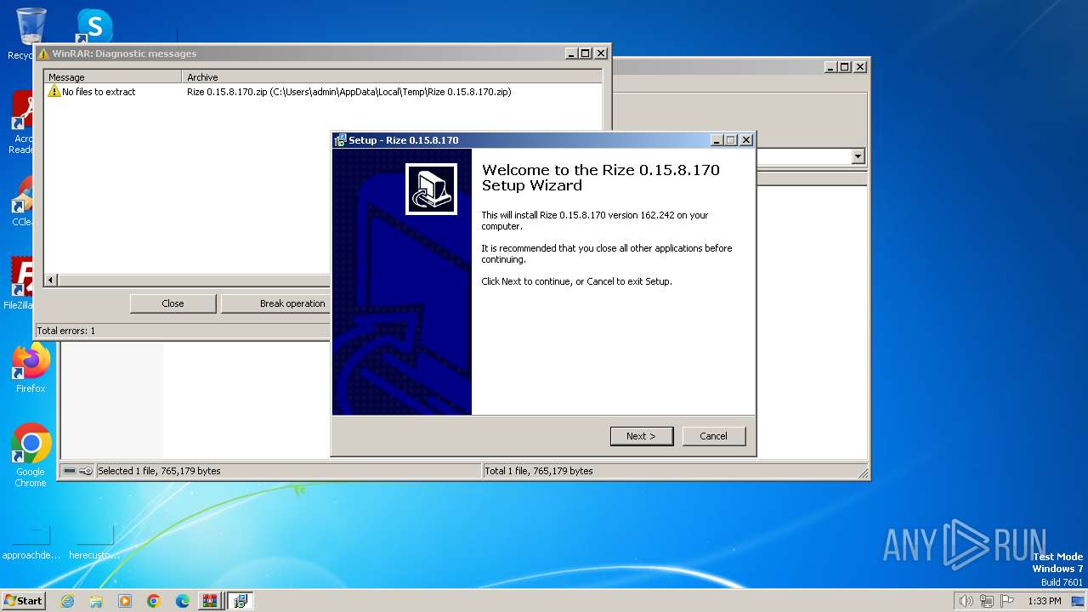Image resolution: width=1088 pixels, height=612 pixels.
Task: Select the approachde... desktop file
Action: click(x=31, y=544)
